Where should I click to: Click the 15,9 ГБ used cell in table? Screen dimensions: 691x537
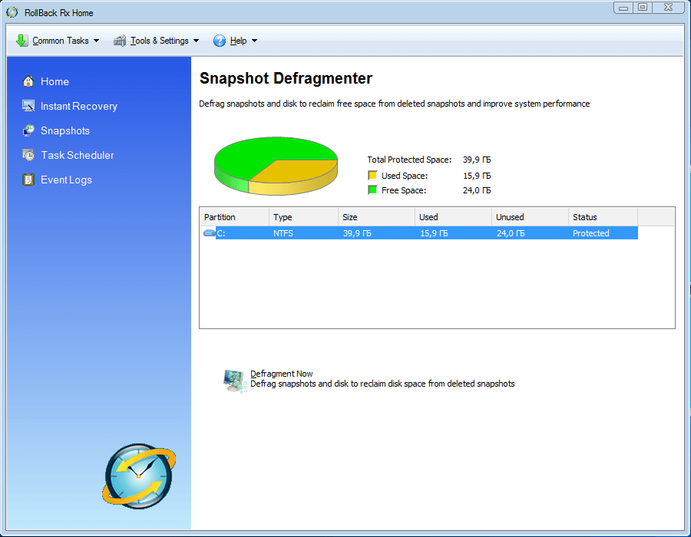click(434, 233)
